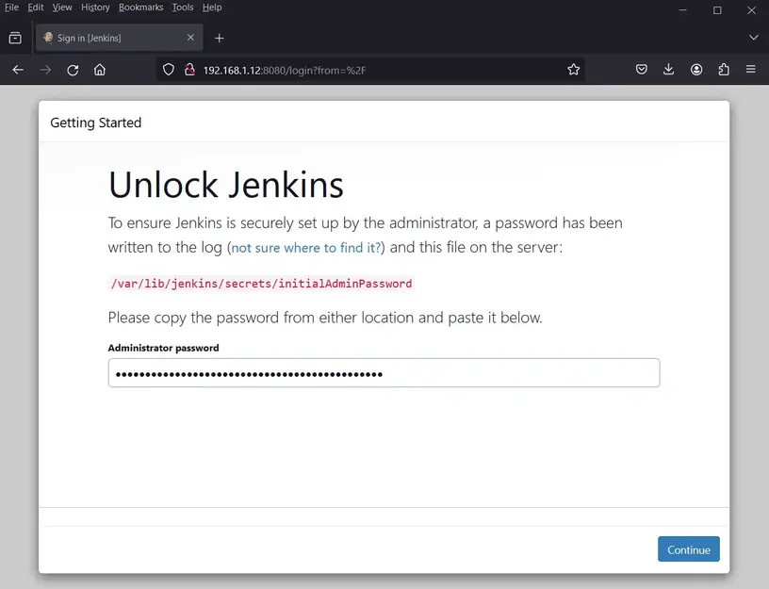Expand the list all tabs chevron
The width and height of the screenshot is (769, 589).
[x=753, y=38]
